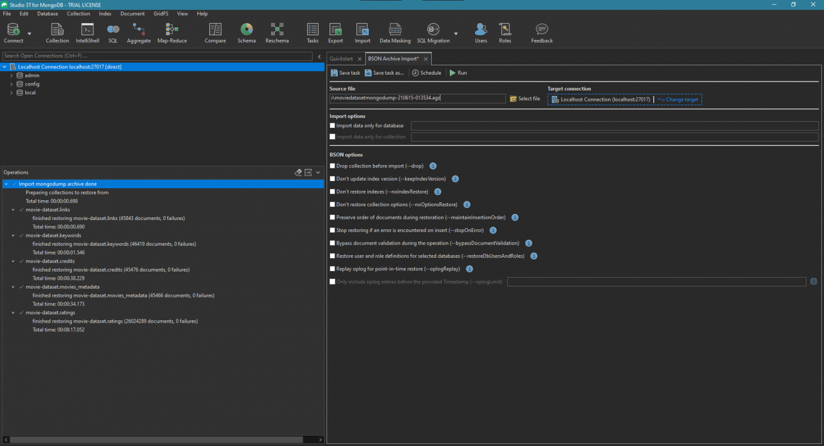Image resolution: width=824 pixels, height=446 pixels.
Task: Enable Drop collection before import
Action: click(332, 166)
